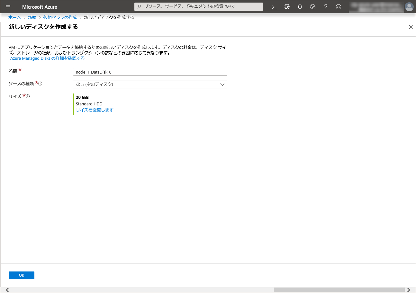This screenshot has width=416, height=293.
Task: Return to 仮想マシンの作成 breadcrumb
Action: point(60,17)
